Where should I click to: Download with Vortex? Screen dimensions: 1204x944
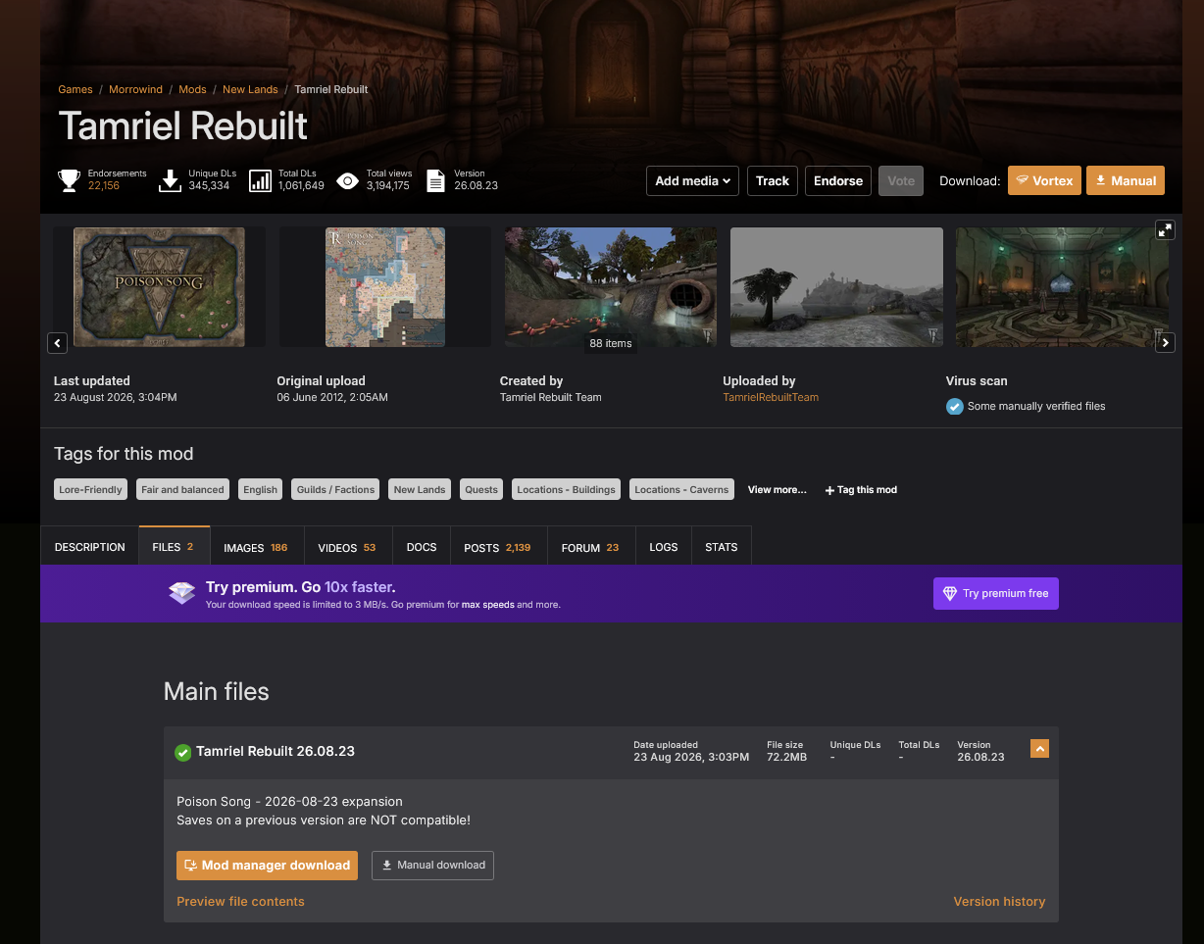[1044, 180]
